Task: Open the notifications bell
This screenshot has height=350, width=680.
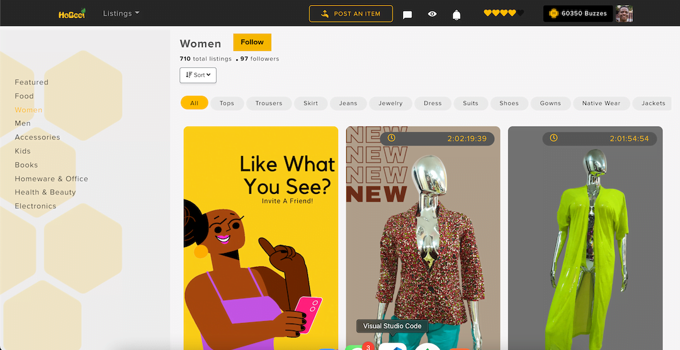Action: pyautogui.click(x=456, y=14)
